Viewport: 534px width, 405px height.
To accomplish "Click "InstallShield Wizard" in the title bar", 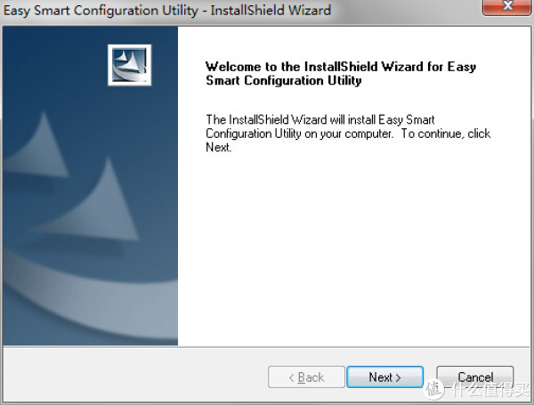I will click(271, 10).
